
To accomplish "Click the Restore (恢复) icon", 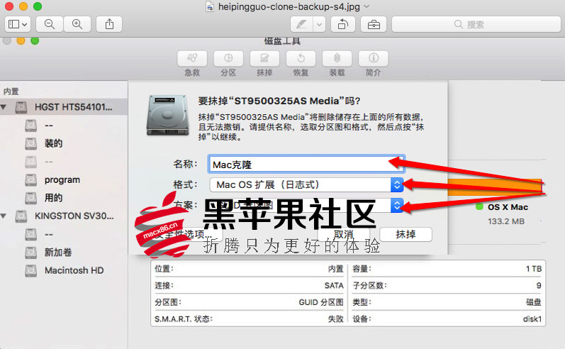I will (x=301, y=59).
